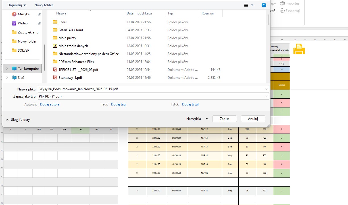348x205 pixels.
Task: Click the Zapisz button
Action: click(224, 119)
